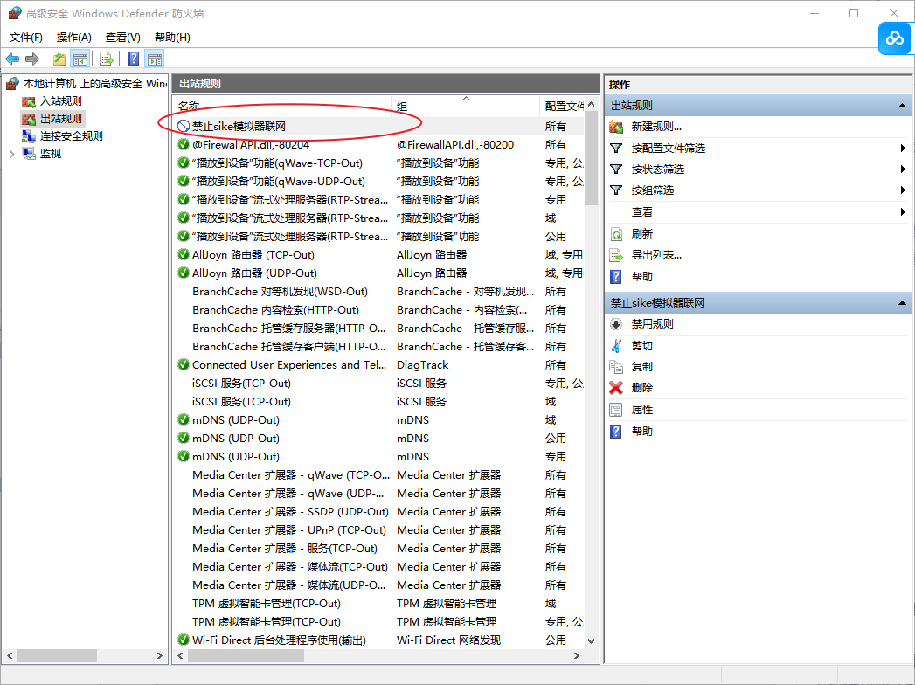Click the Export list toolbar icon

click(107, 59)
